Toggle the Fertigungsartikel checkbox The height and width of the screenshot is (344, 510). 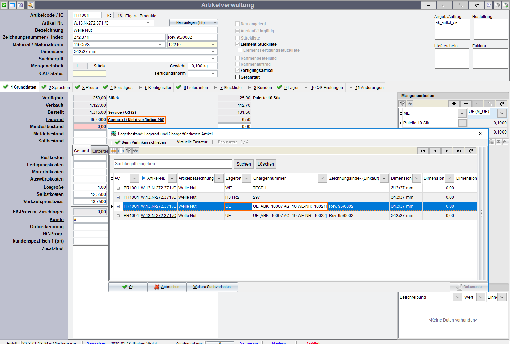238,71
